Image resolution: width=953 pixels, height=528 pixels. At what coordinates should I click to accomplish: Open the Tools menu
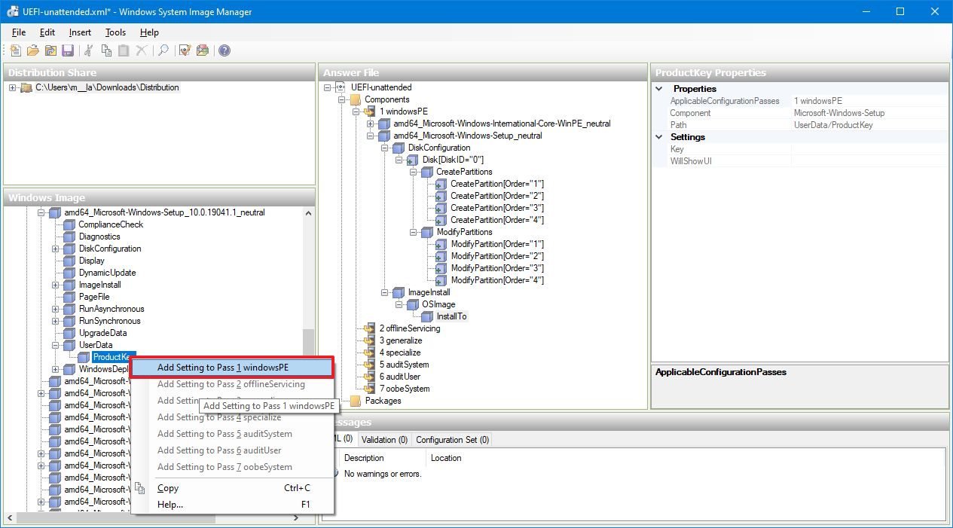click(x=115, y=32)
